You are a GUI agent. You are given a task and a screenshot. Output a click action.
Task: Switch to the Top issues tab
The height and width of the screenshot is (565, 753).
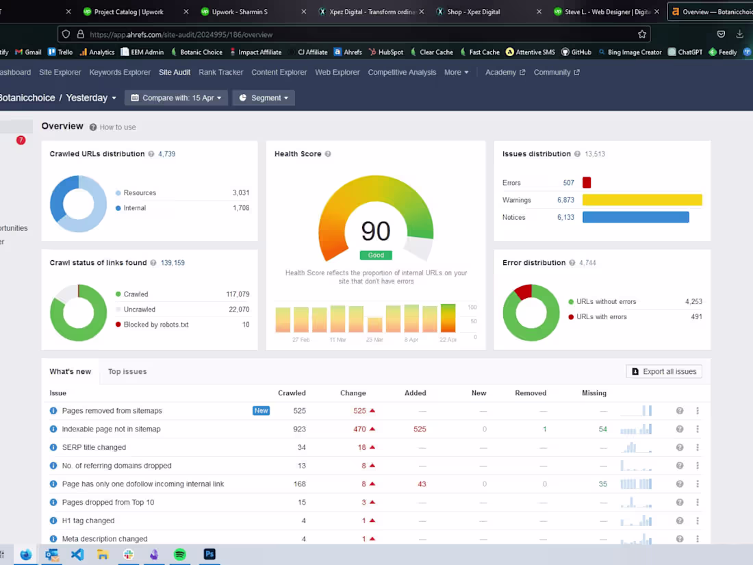click(127, 371)
